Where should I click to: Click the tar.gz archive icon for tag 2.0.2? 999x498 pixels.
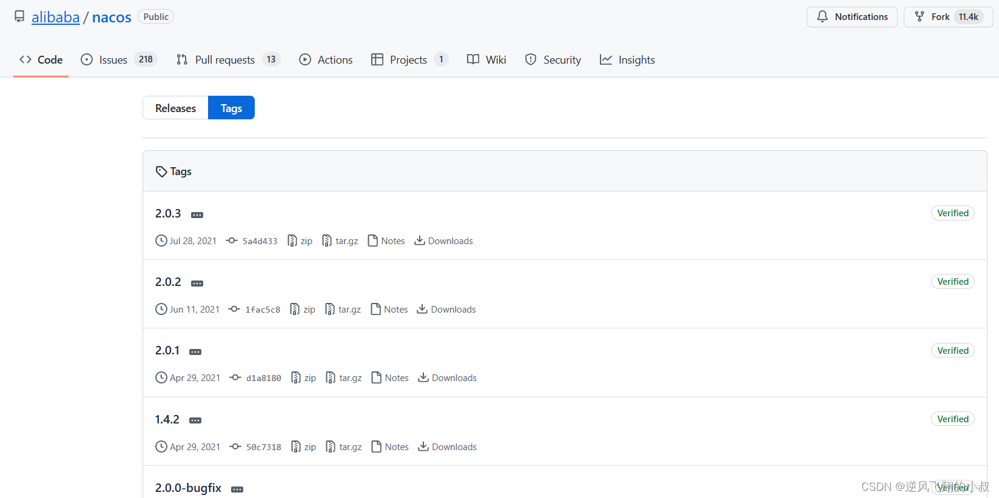pos(330,310)
